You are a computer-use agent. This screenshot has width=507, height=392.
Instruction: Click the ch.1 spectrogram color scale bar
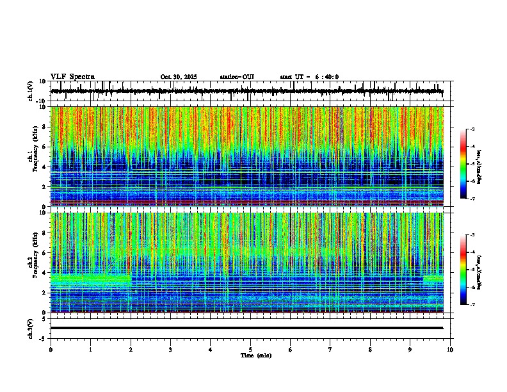(463, 164)
